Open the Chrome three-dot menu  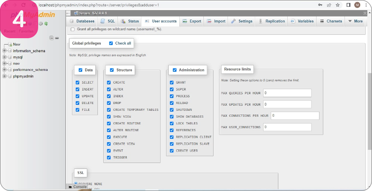coord(366,5)
